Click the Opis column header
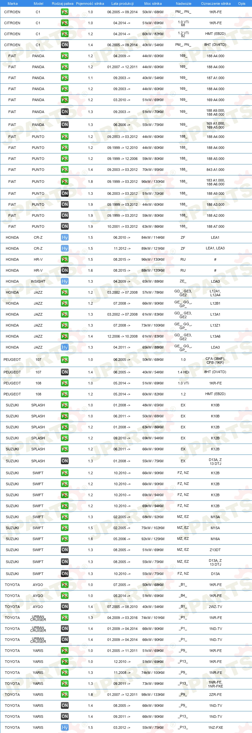252x733 pixels. click(242, 4)
